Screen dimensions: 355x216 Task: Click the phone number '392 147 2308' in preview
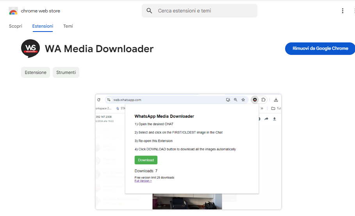104,117
